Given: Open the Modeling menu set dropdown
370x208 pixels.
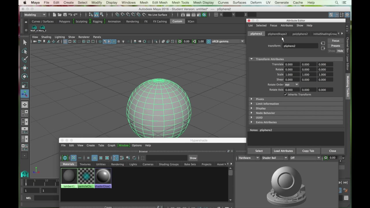Looking at the screenshot, I should pyautogui.click(x=35, y=15).
